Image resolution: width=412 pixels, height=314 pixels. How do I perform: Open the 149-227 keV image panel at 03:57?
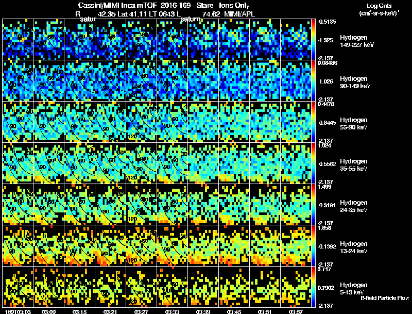point(296,39)
